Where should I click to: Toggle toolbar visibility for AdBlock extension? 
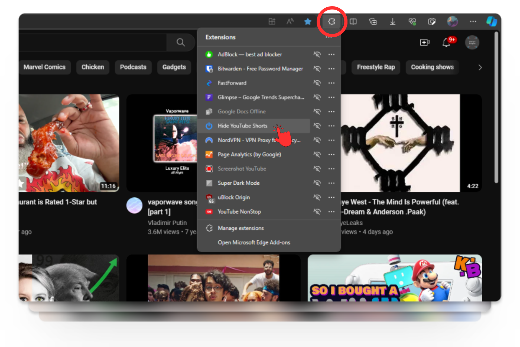coord(317,54)
